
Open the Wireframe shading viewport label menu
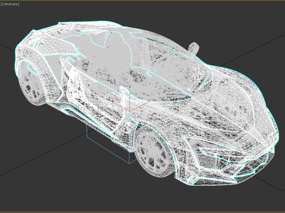coord(11,4)
